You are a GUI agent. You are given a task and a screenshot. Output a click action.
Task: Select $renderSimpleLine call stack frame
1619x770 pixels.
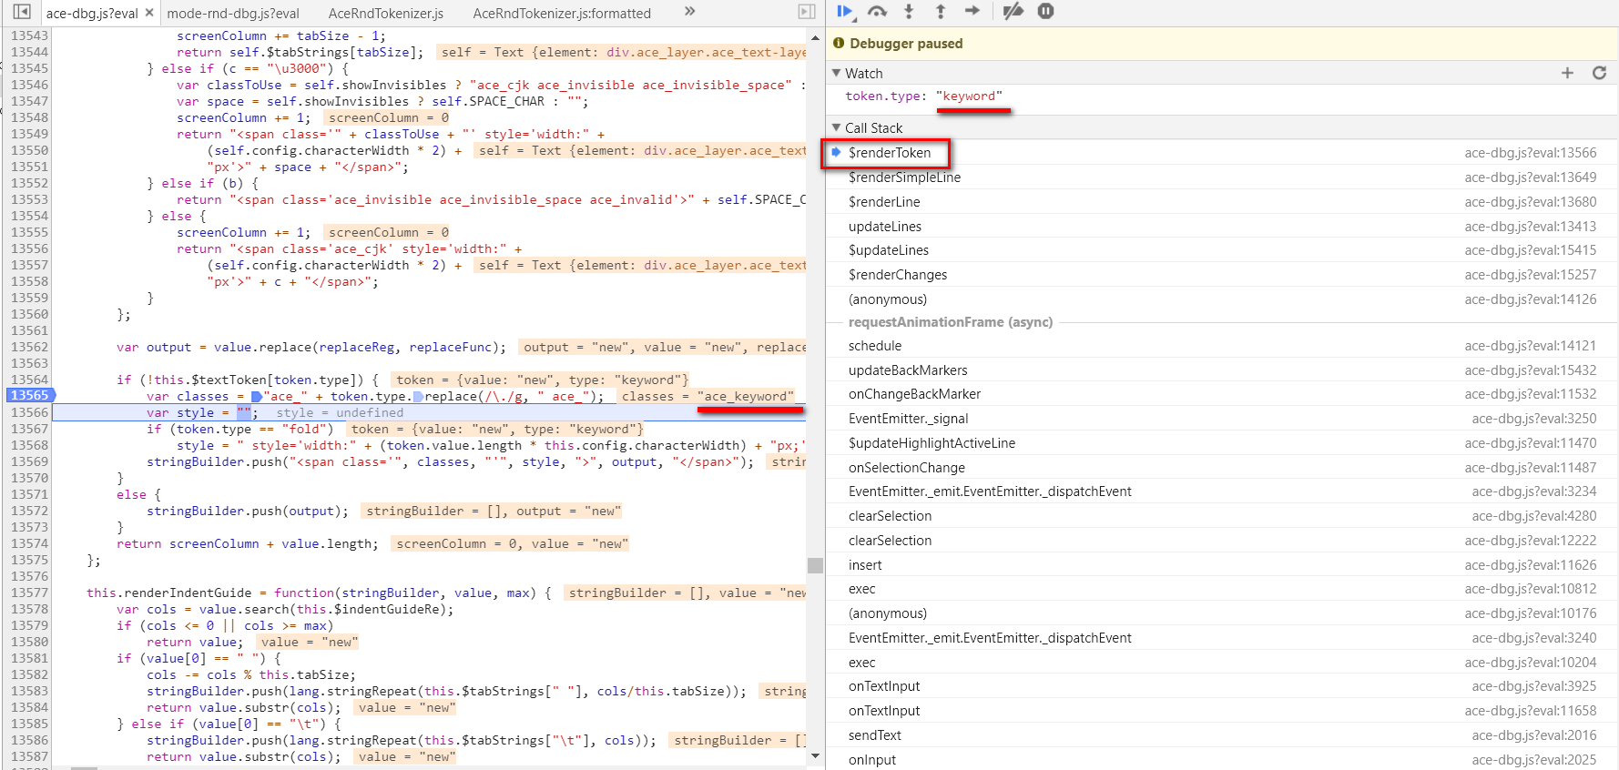[x=904, y=177]
